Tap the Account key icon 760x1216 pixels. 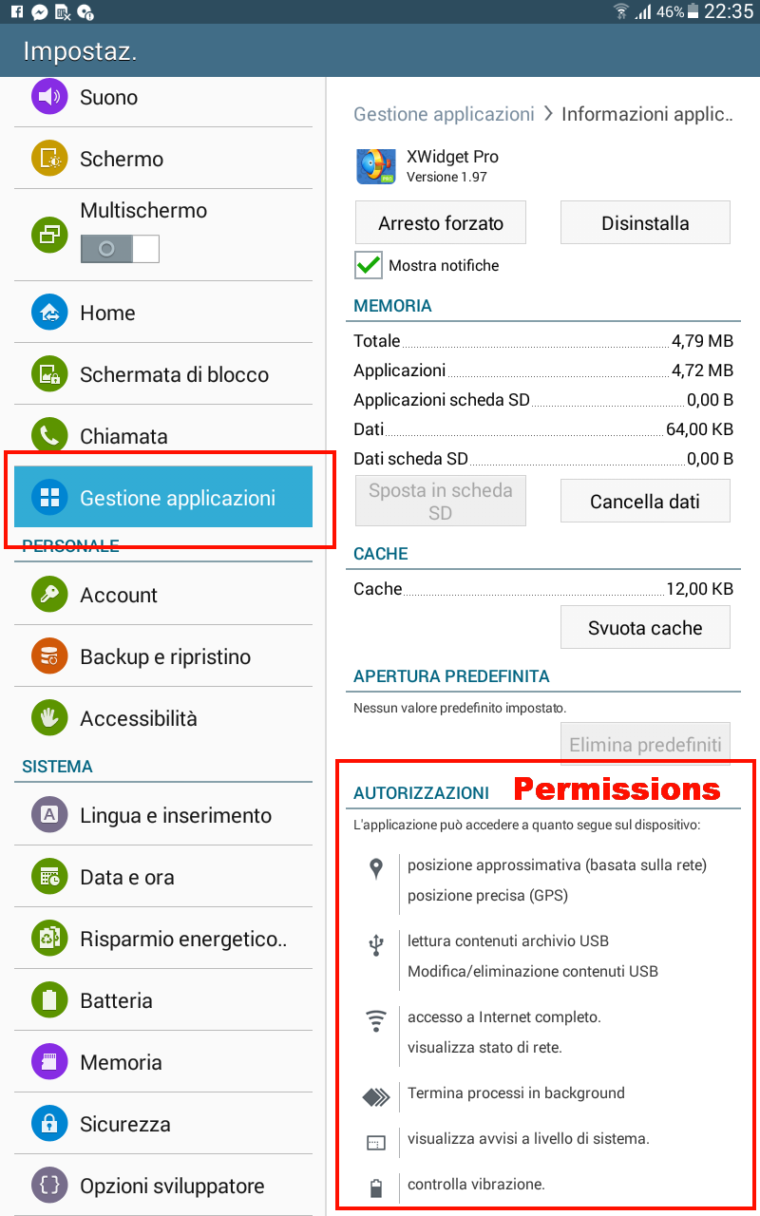coord(49,595)
